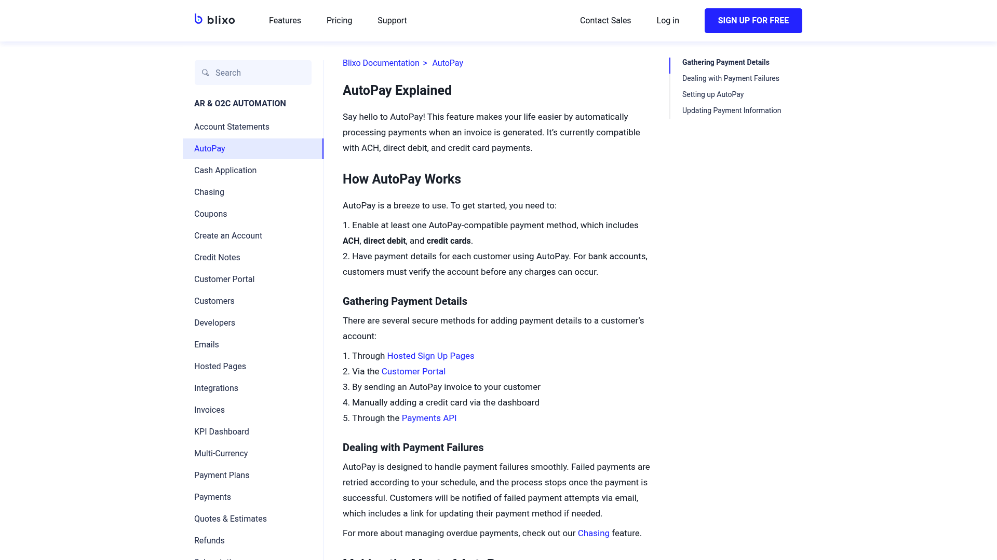
Task: Jump to Setting up AutoPay section
Action: (713, 94)
